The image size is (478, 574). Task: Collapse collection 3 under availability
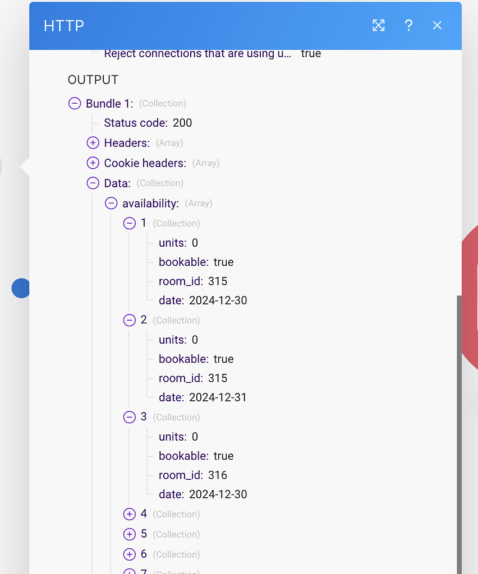pyautogui.click(x=128, y=417)
